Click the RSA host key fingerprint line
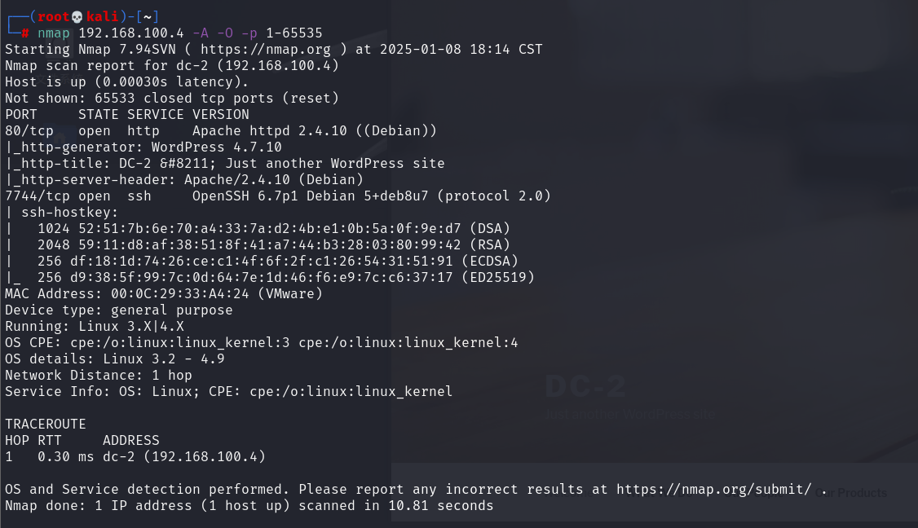This screenshot has width=918, height=528. point(273,245)
